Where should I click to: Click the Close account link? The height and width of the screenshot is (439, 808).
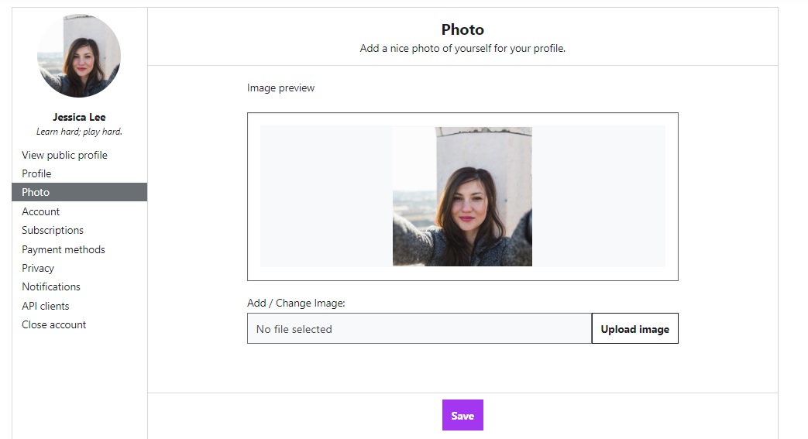54,324
